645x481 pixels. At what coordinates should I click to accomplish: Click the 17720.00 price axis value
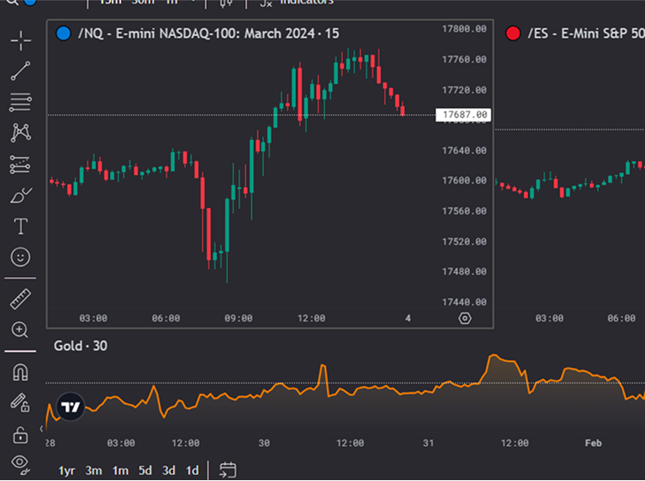tap(464, 90)
